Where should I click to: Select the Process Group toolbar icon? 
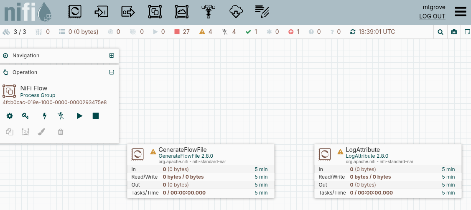coord(155,12)
